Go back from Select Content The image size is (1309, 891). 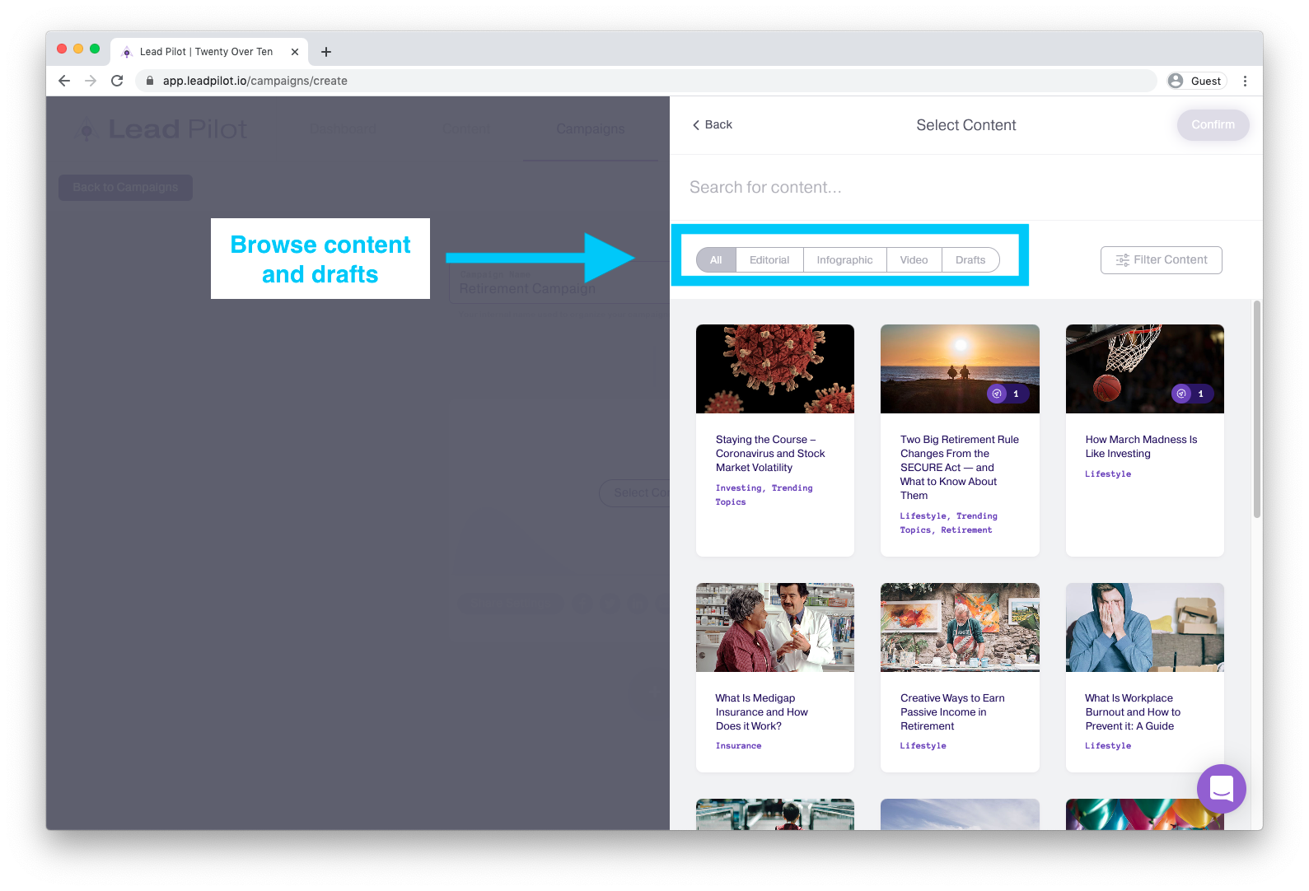coord(712,124)
